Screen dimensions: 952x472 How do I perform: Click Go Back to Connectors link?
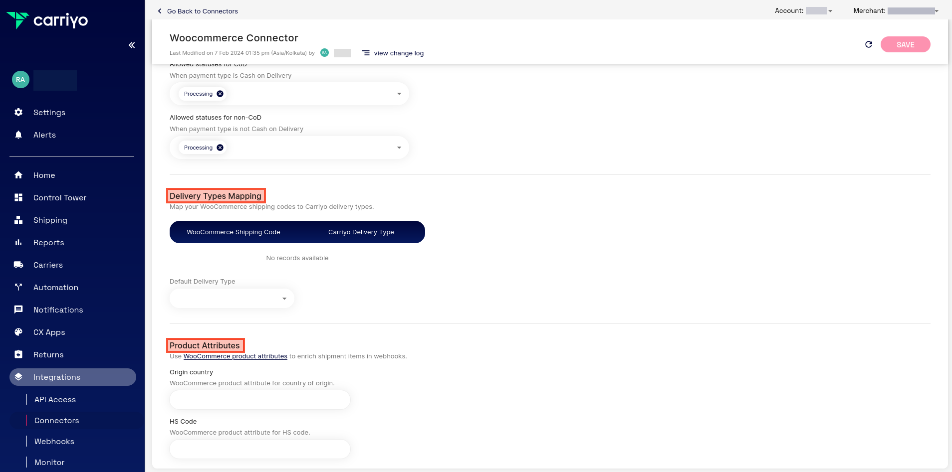[x=202, y=11]
